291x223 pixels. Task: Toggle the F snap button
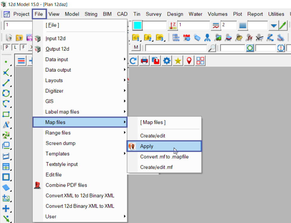[23, 47]
